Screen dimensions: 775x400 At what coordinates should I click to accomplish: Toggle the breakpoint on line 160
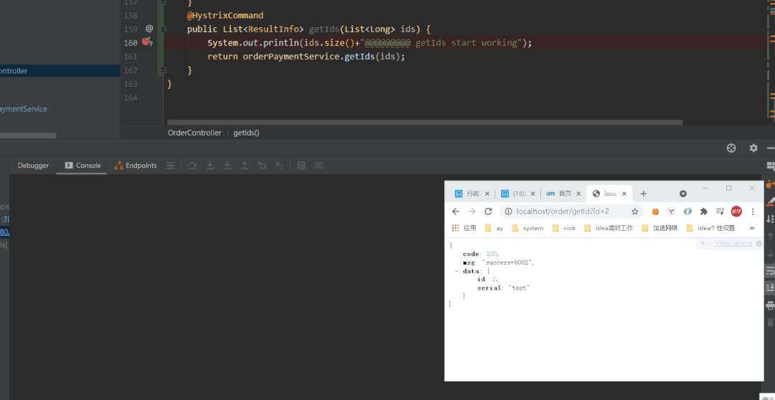[x=147, y=42]
